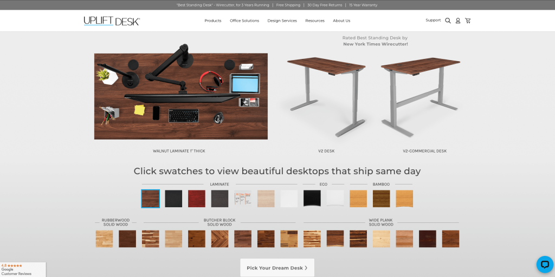Pick the striped multi-tone Butcher Block swatch
This screenshot has width=555, height=277.
click(151, 239)
